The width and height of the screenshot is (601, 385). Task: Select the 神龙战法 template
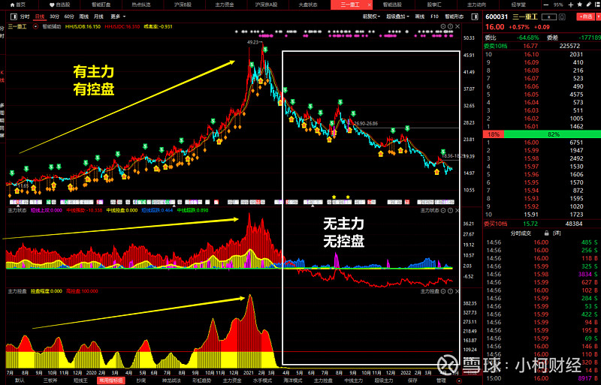tap(171, 380)
